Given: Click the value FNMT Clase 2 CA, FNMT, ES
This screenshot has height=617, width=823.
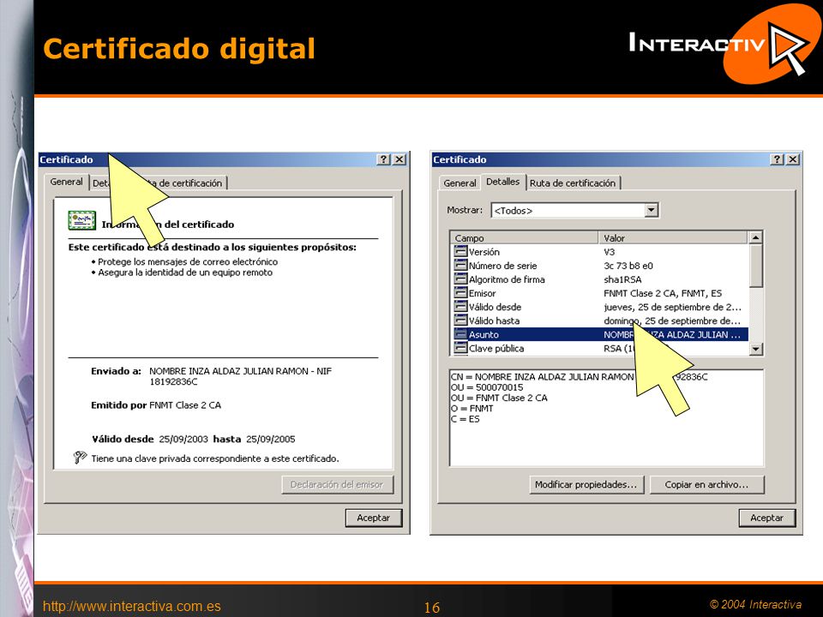Looking at the screenshot, I should point(663,293).
